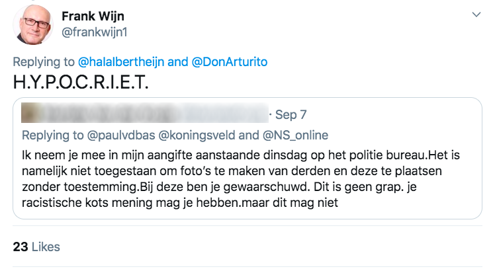Screen dimensions: 495x271
Task: Open the tweet options chevron menu
Action: click(474, 15)
